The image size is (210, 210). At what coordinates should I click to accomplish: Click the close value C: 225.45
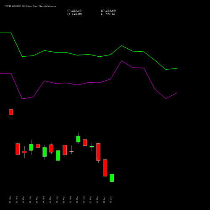tap(74, 11)
